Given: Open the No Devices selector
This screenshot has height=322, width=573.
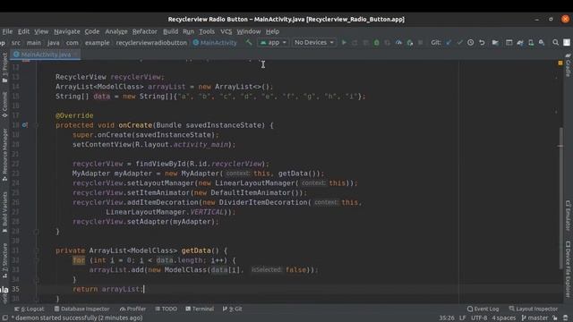Looking at the screenshot, I should pos(313,43).
